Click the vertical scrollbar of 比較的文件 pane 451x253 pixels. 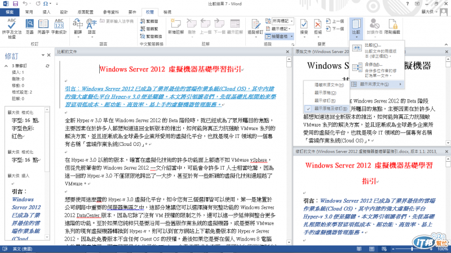coord(289,151)
